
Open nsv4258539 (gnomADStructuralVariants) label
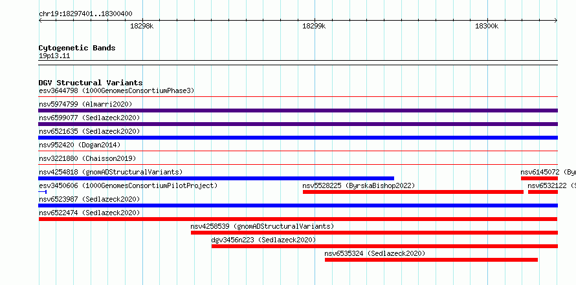(262, 226)
